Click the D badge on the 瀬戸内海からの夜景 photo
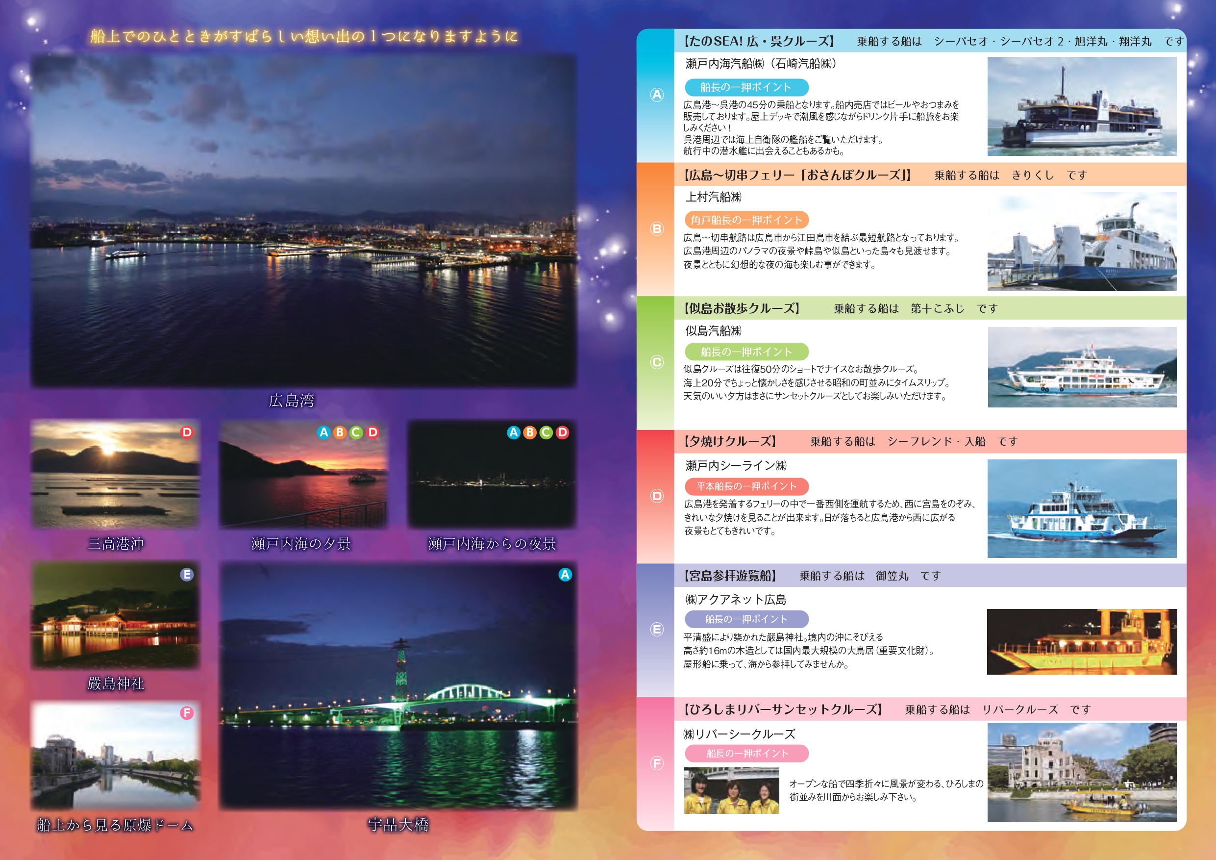Viewport: 1216px width, 860px height. pyautogui.click(x=563, y=432)
